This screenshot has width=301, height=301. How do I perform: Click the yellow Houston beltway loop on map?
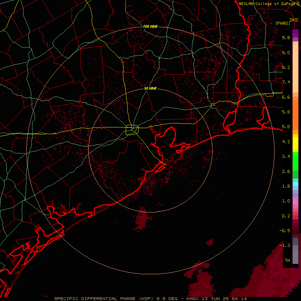132,130
